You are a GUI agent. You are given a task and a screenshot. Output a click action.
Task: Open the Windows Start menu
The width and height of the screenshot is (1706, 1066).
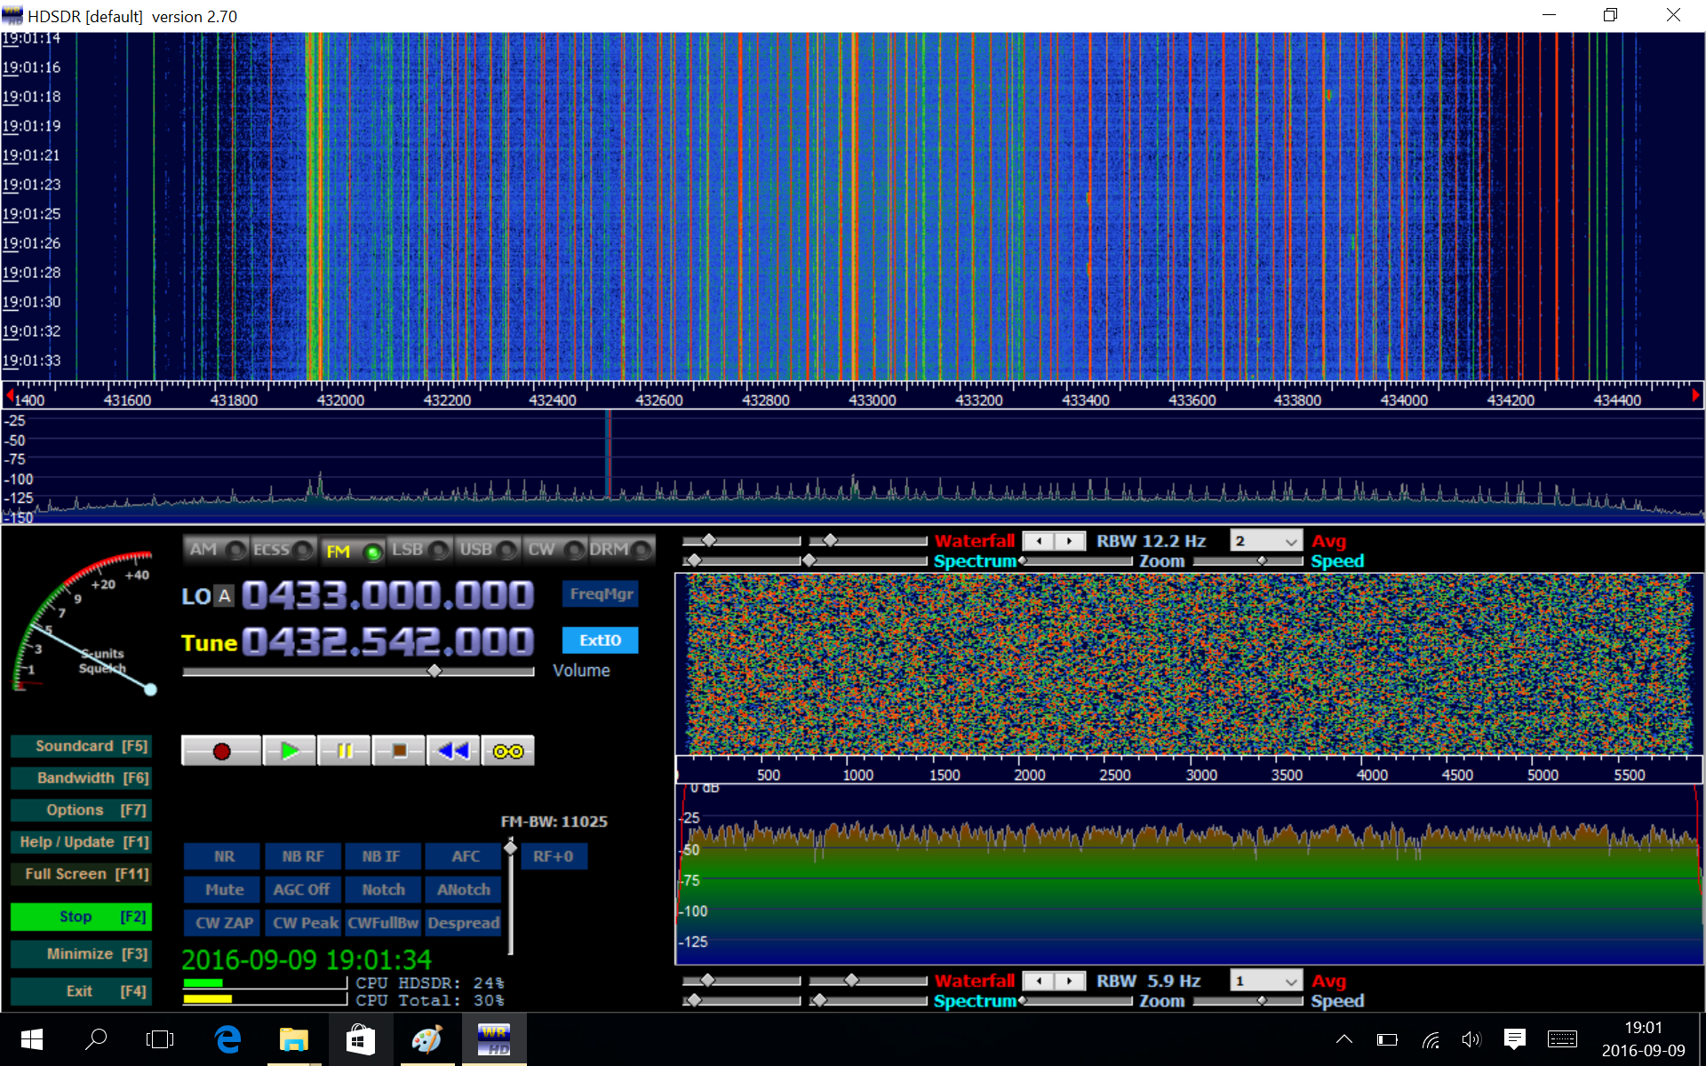[x=31, y=1039]
